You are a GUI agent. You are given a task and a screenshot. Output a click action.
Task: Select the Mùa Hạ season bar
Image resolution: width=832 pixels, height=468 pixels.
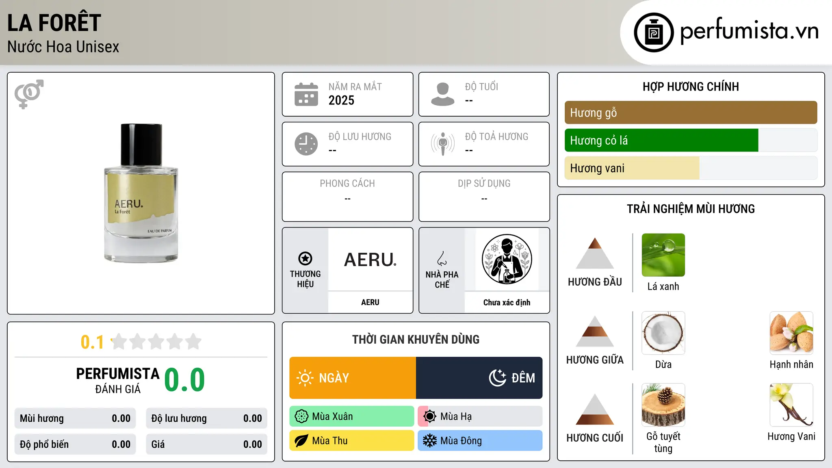click(480, 416)
